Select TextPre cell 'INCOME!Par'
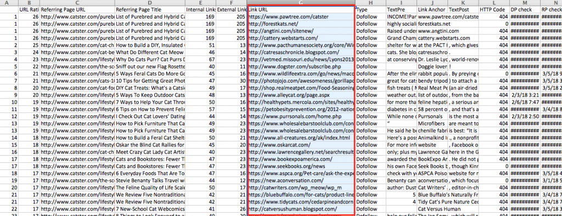562x216 pixels. click(x=402, y=16)
